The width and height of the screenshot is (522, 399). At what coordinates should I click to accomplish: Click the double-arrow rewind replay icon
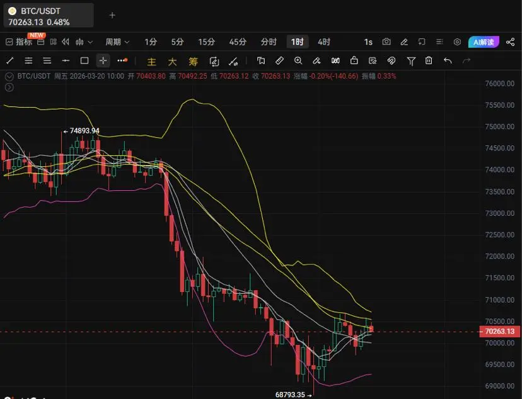[66, 42]
